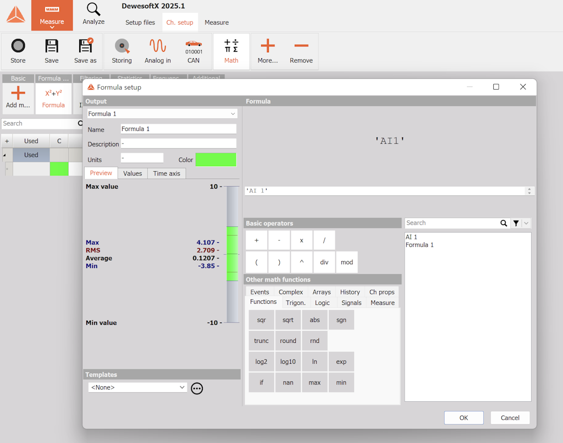Insert the power caret operator
This screenshot has width=563, height=443.
pos(302,262)
